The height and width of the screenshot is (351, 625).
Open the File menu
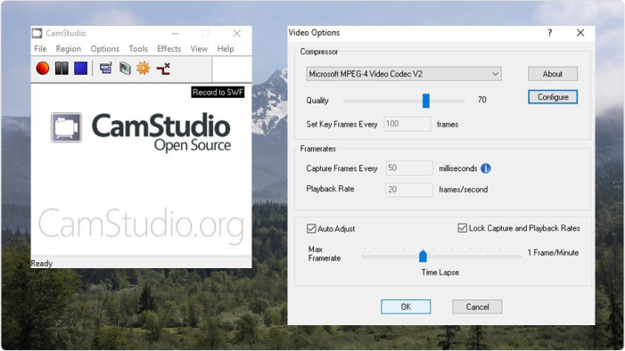coord(40,49)
